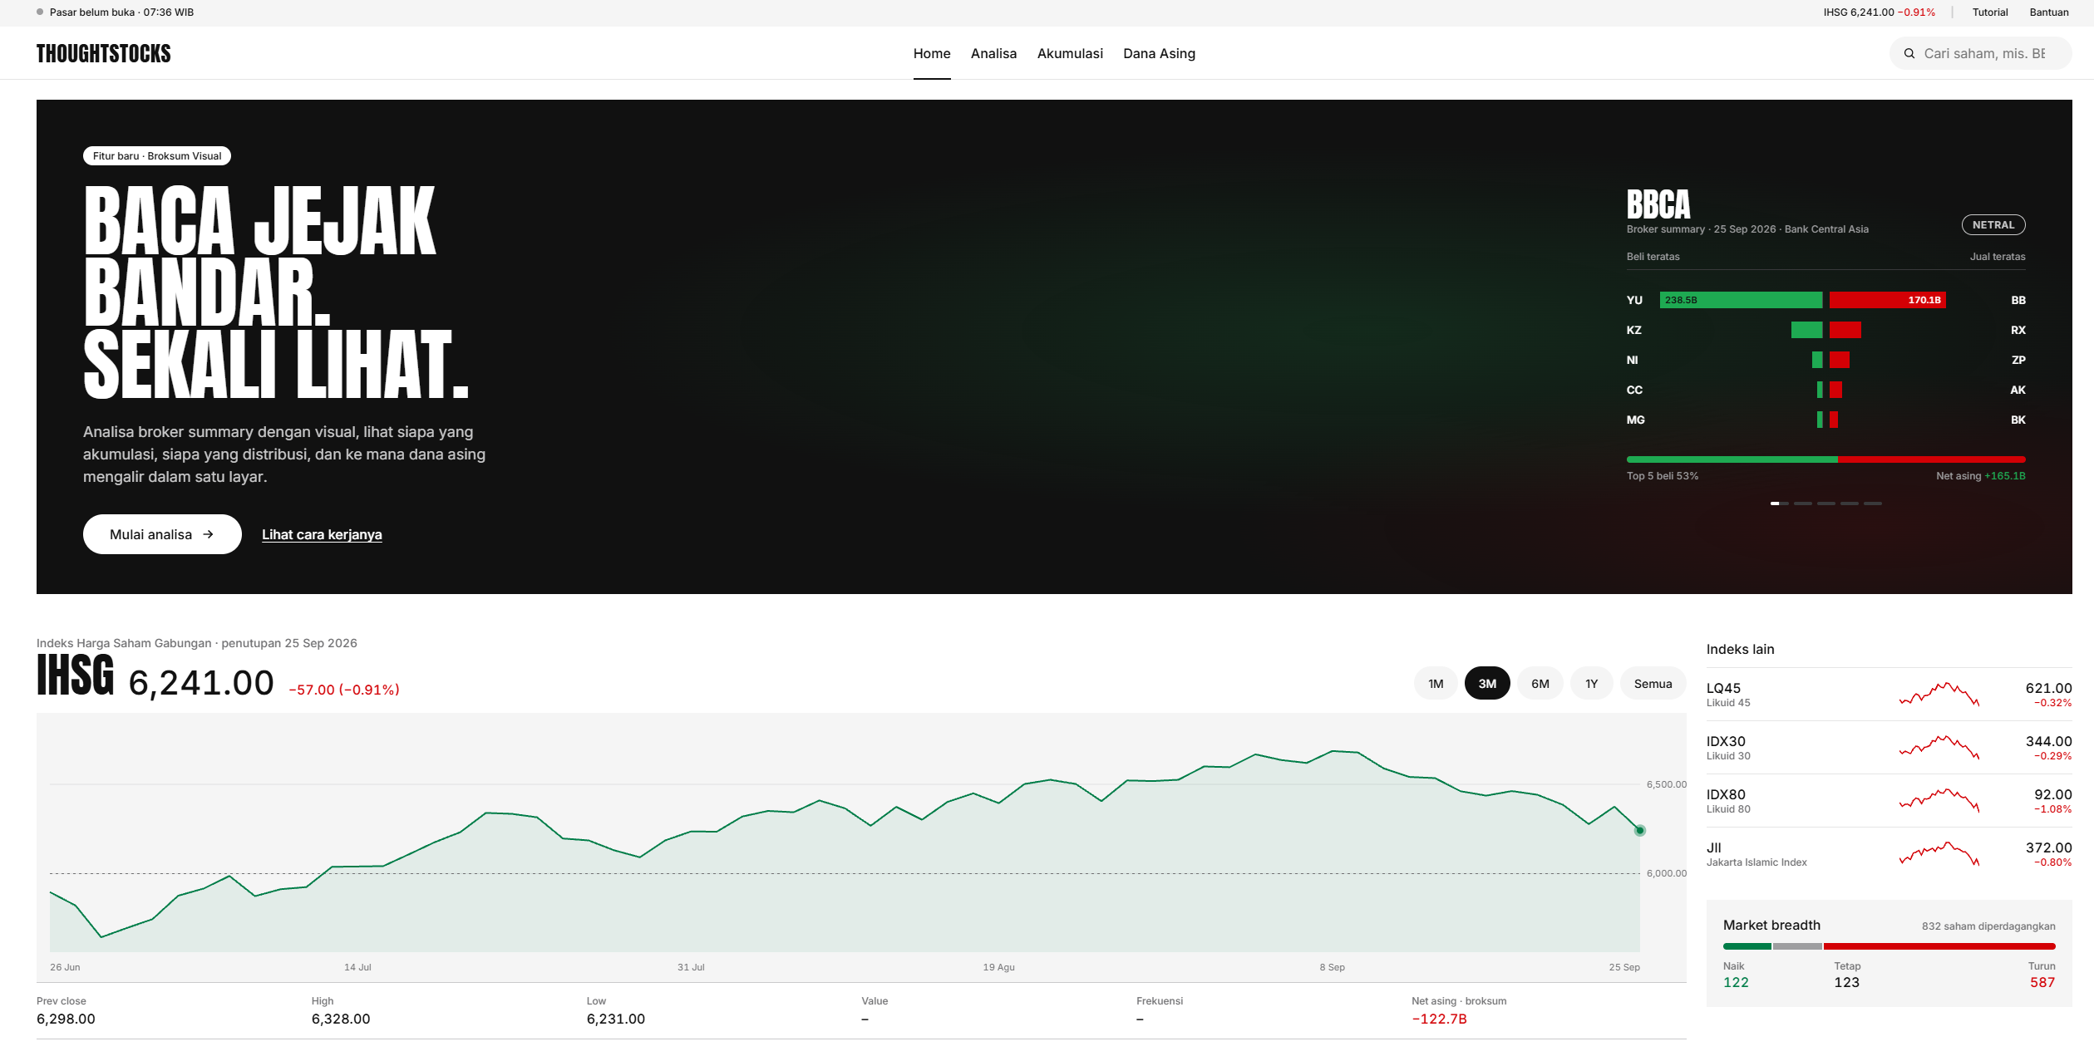2094x1061 pixels.
Task: Click the arrow in Mulai analisa button
Action: [208, 534]
